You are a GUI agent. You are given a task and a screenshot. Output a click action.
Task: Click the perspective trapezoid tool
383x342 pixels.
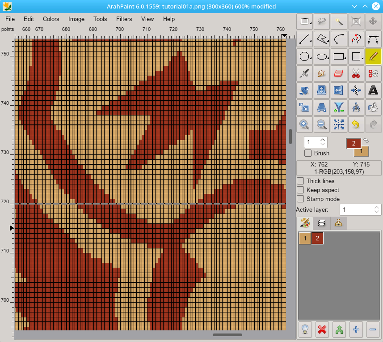pyautogui.click(x=322, y=107)
